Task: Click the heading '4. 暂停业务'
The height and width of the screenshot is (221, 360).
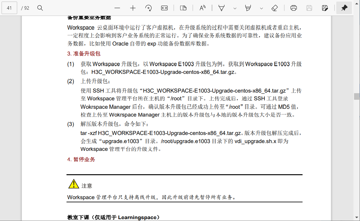Action: [x=81, y=159]
